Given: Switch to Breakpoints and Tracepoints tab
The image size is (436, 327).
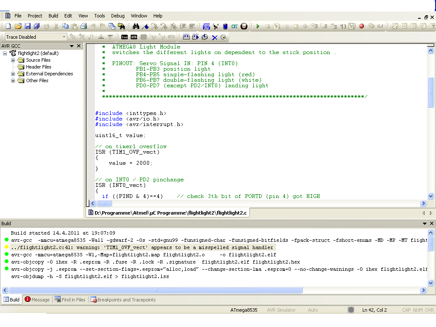Looking at the screenshot, I should click(123, 299).
